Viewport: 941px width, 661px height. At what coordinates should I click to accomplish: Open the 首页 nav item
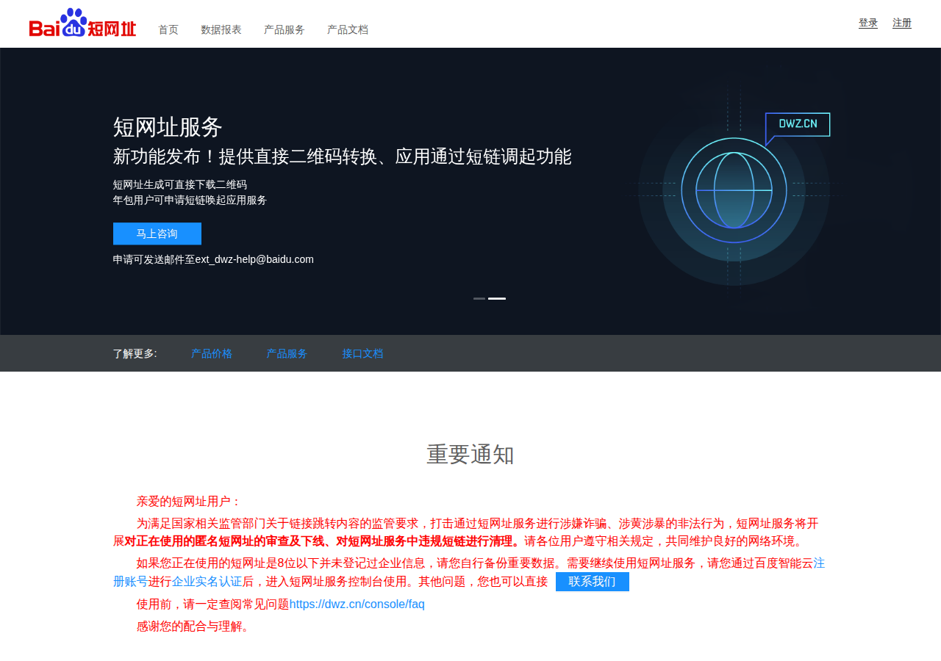pyautogui.click(x=168, y=29)
